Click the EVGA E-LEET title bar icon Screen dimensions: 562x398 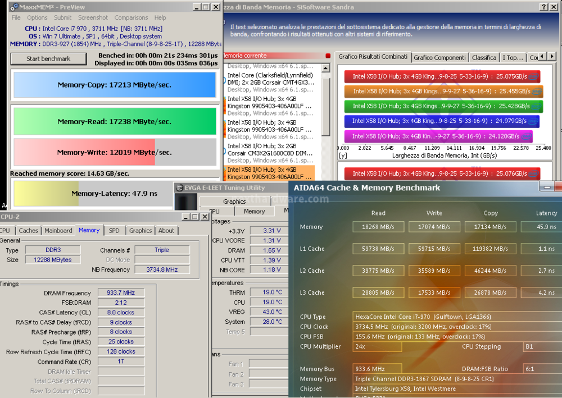click(180, 187)
